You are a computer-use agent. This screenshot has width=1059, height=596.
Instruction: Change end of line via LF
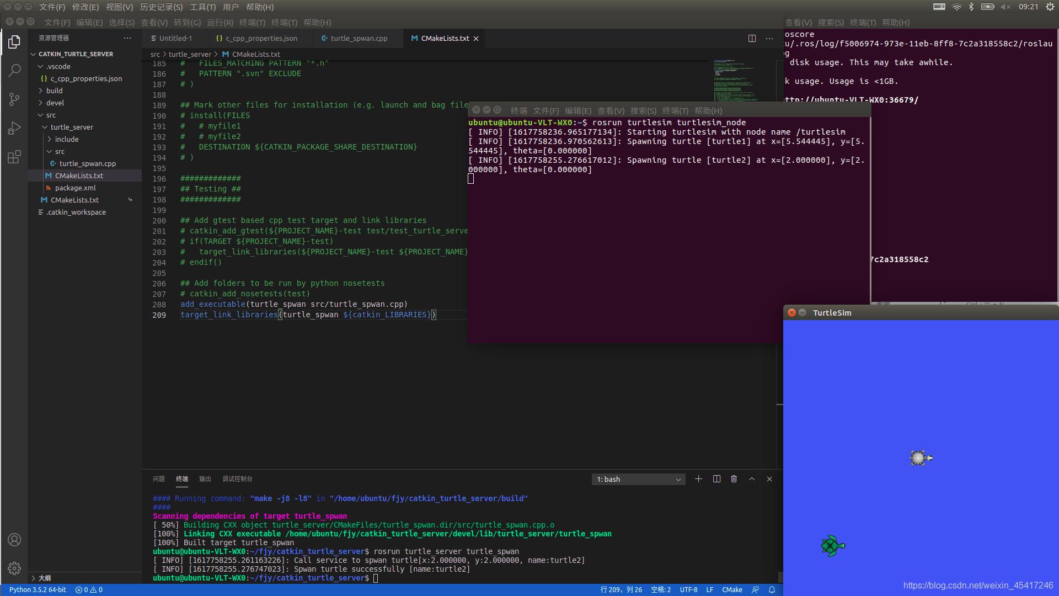[710, 590]
